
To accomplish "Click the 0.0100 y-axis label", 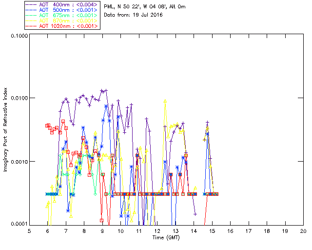I will coord(19,98).
